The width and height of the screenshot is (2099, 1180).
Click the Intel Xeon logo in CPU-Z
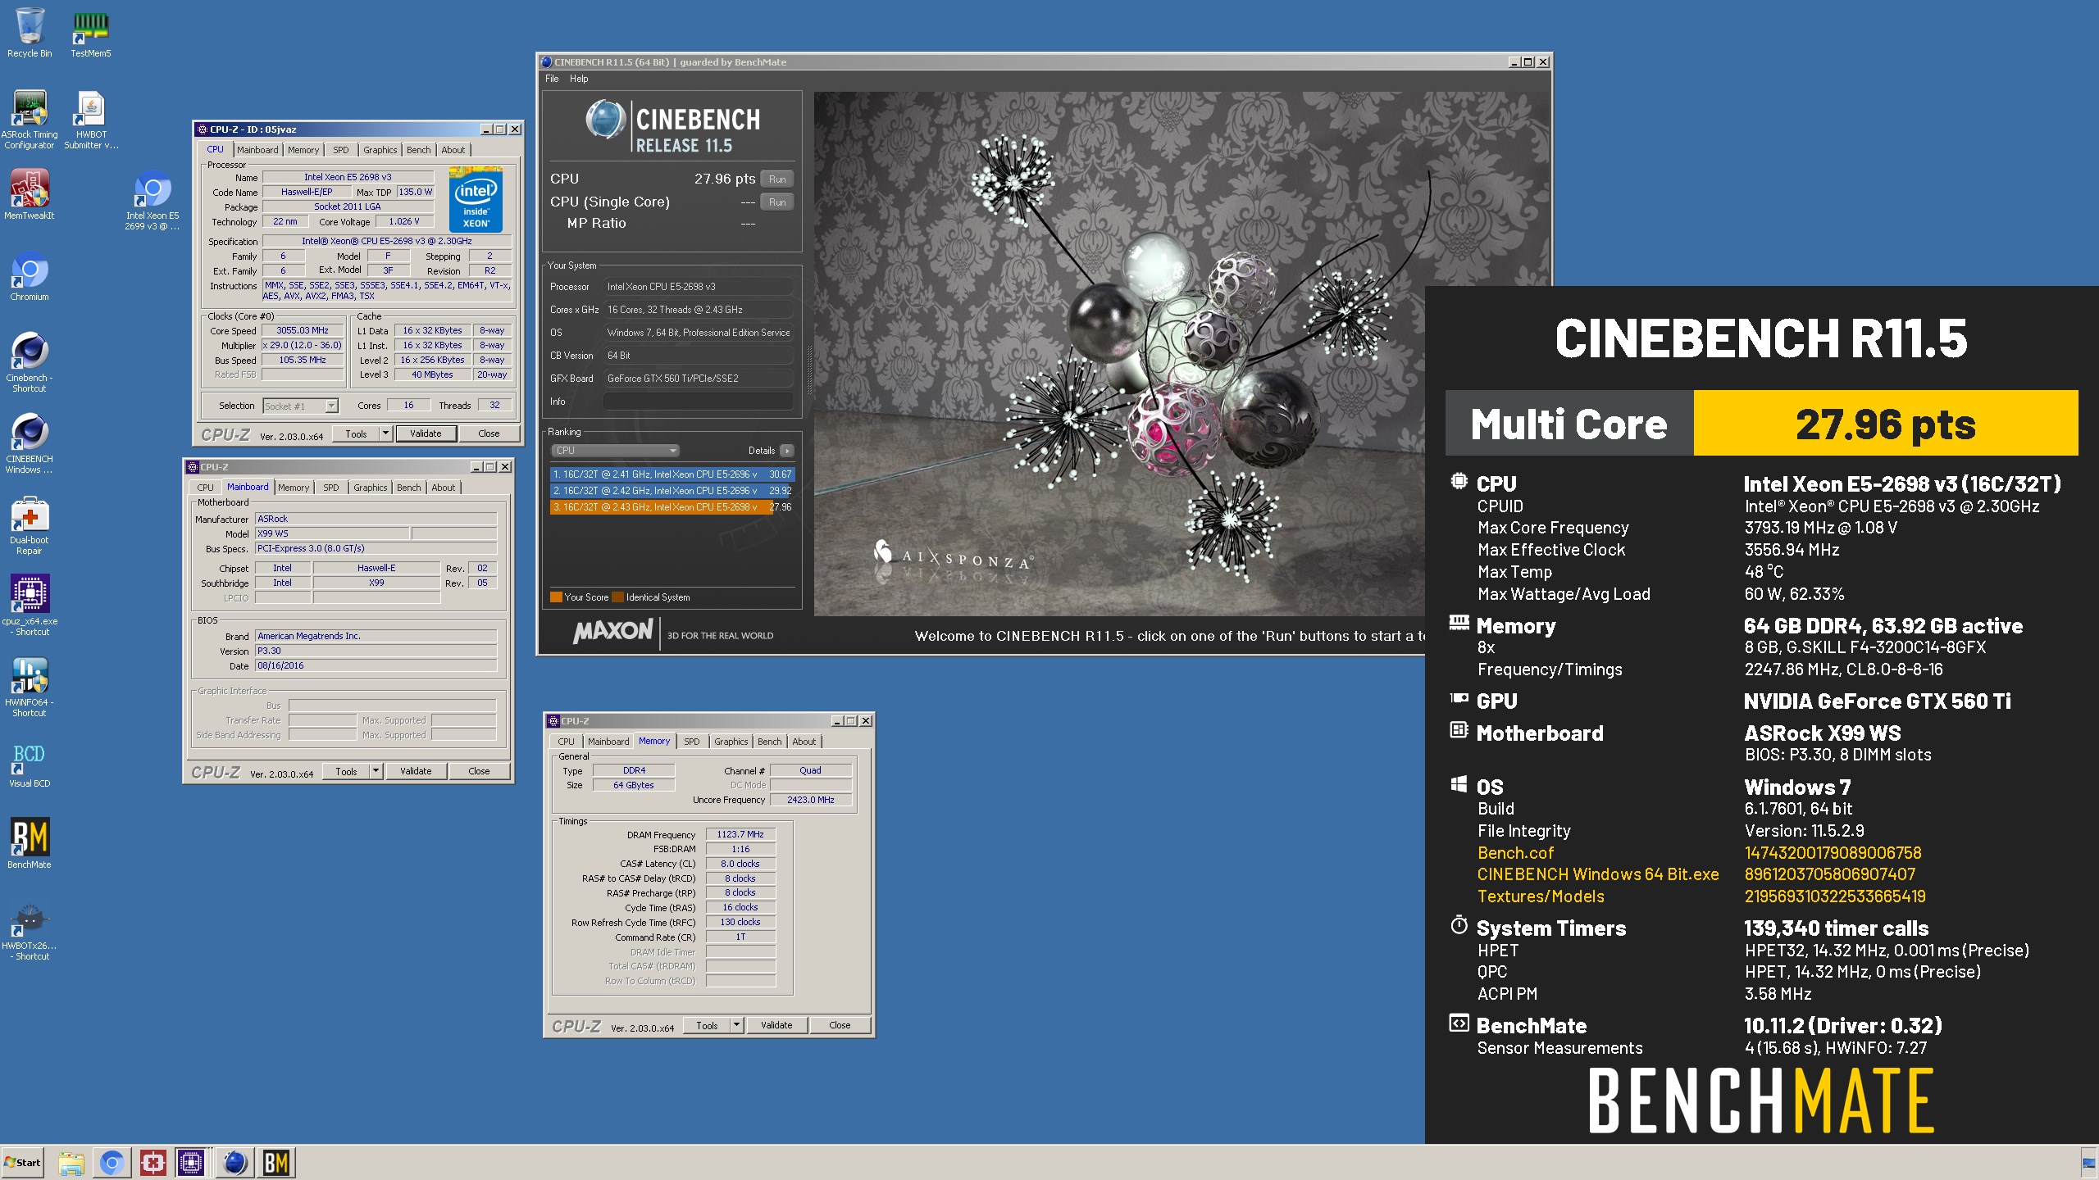[x=476, y=199]
